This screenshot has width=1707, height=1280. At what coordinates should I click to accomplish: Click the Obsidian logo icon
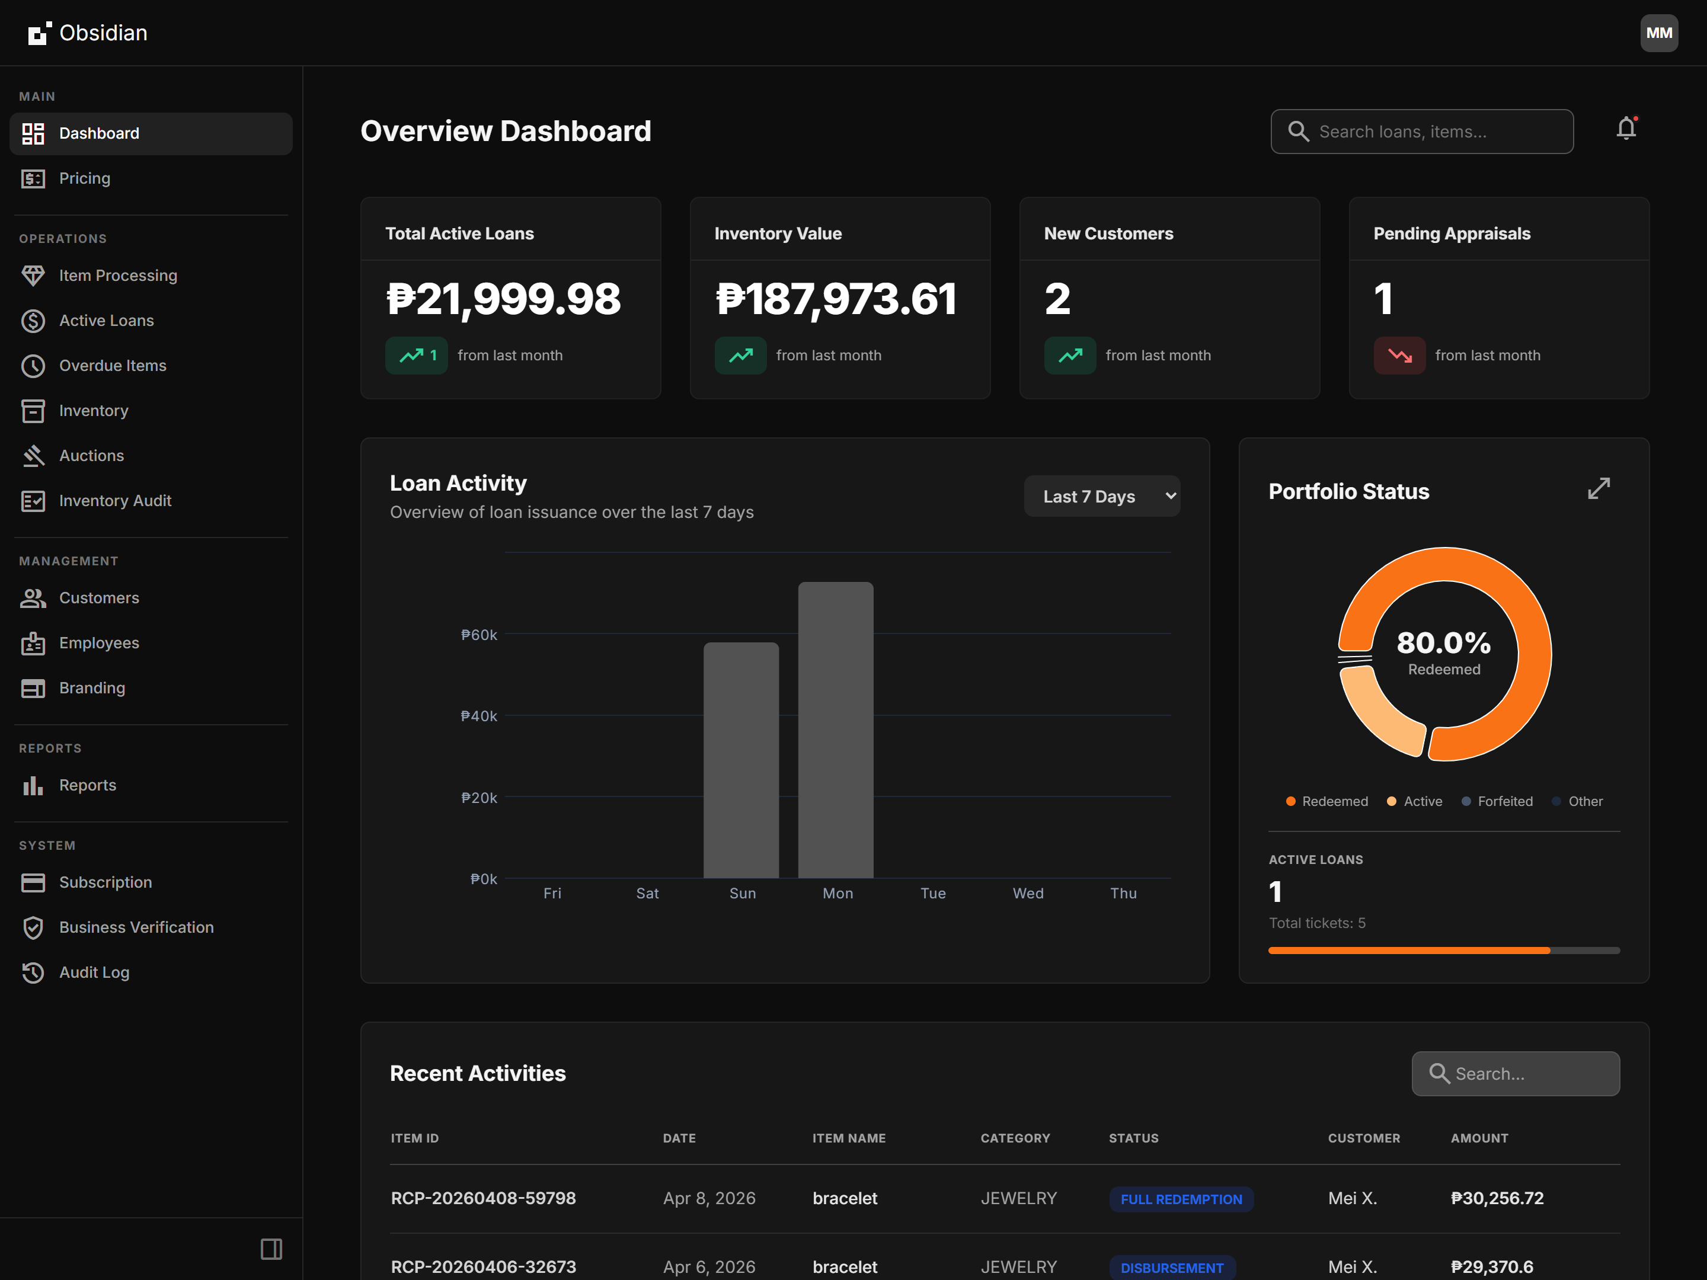(x=39, y=33)
